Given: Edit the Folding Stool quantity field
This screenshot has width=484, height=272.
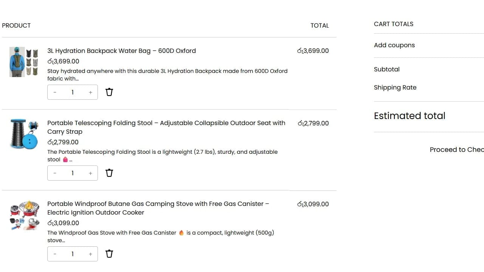Looking at the screenshot, I should coord(73,173).
